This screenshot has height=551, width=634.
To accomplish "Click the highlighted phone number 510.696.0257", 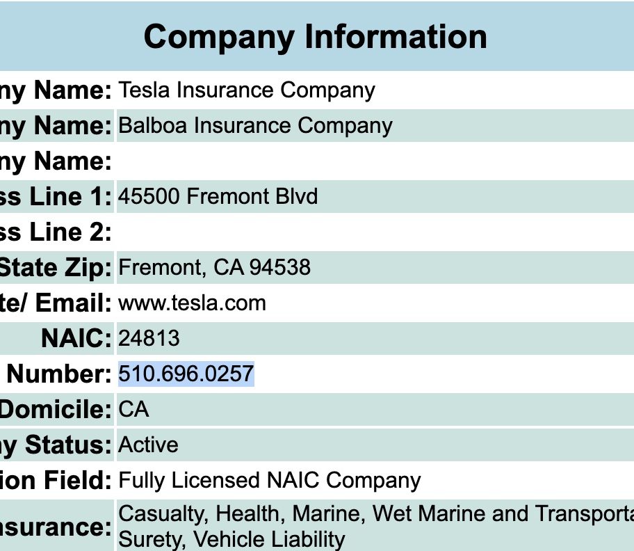I will (x=186, y=374).
